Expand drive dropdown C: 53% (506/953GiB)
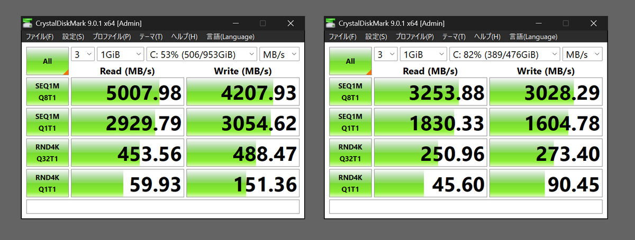The width and height of the screenshot is (635, 240). [202, 54]
